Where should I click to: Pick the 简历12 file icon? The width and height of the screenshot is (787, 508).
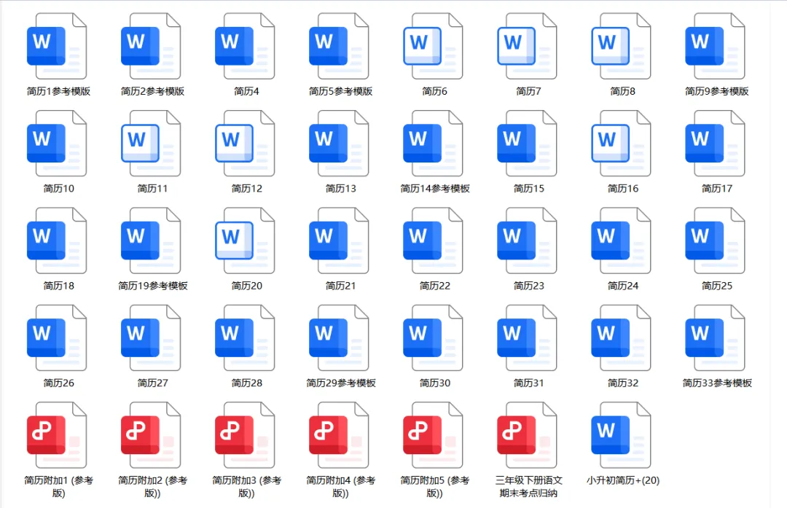[245, 144]
